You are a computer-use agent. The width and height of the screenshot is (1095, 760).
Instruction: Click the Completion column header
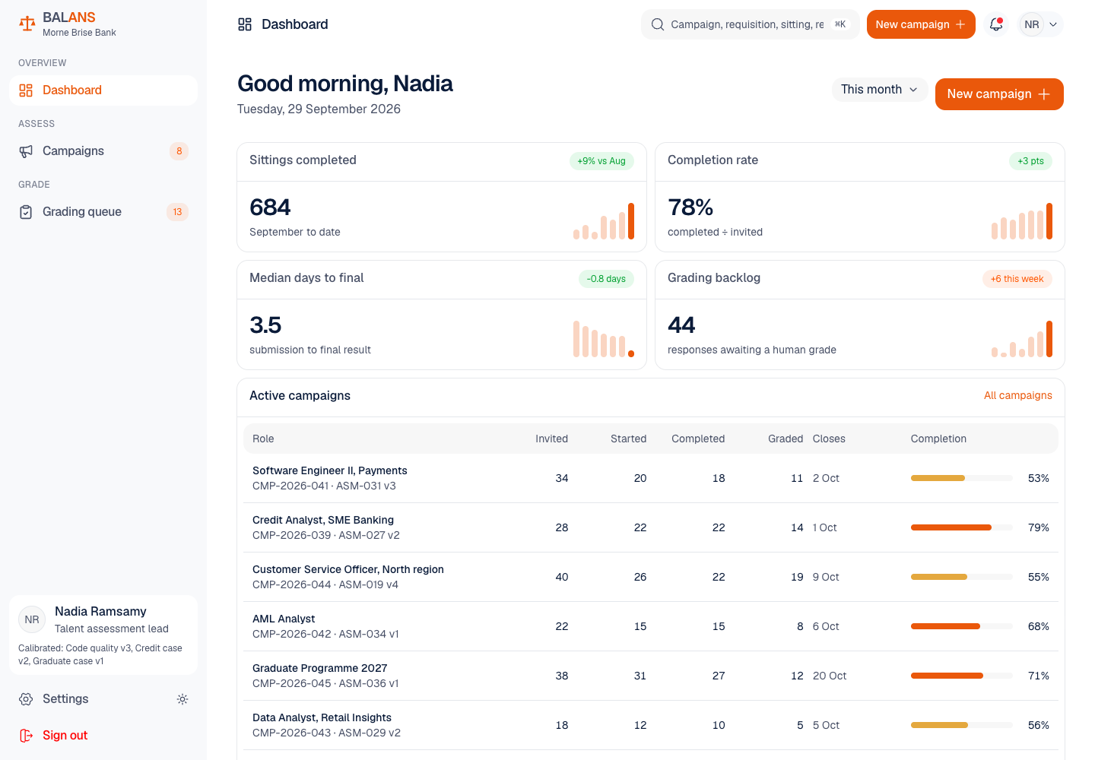point(938,439)
